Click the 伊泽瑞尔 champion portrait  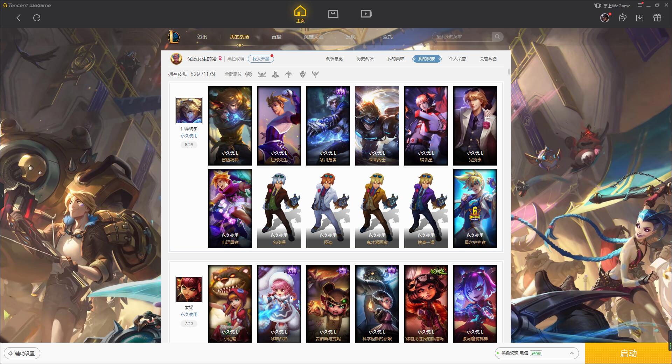click(x=189, y=111)
